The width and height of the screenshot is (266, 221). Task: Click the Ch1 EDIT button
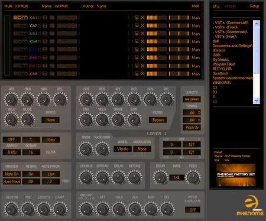click(21, 18)
